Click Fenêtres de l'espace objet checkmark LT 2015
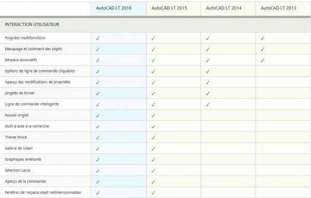This screenshot has width=311, height=198. [x=153, y=193]
